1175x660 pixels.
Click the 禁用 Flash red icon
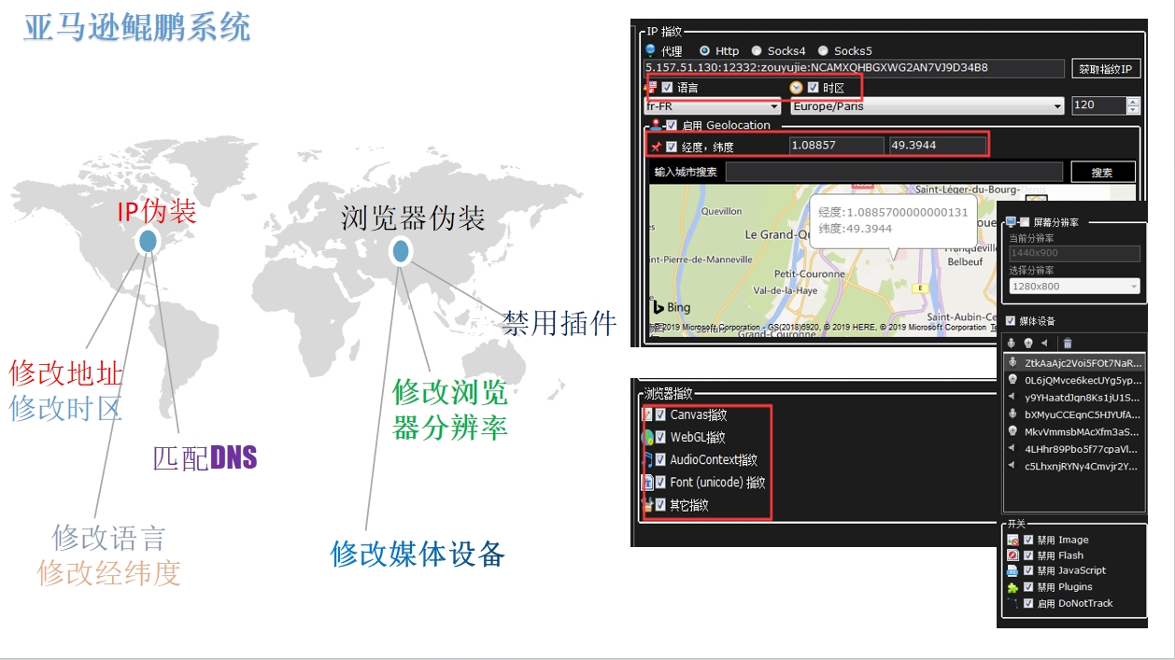pyautogui.click(x=1012, y=555)
